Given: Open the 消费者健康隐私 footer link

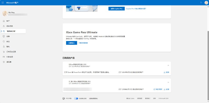Looking at the screenshot, I should click(94, 99).
